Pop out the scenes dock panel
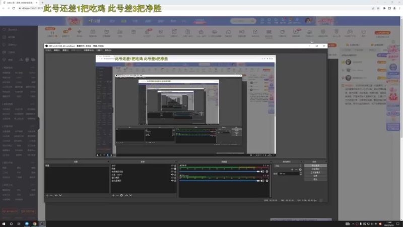Screen dimensions: 403x227 [x=108, y=161]
